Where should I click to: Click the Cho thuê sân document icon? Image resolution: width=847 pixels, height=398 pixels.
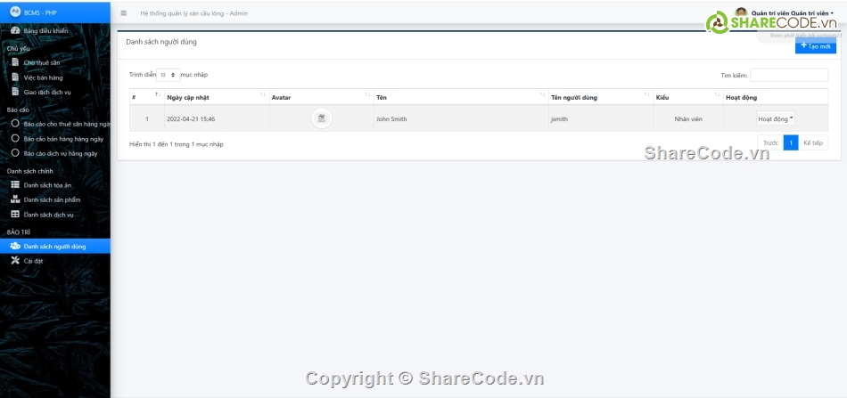point(15,62)
